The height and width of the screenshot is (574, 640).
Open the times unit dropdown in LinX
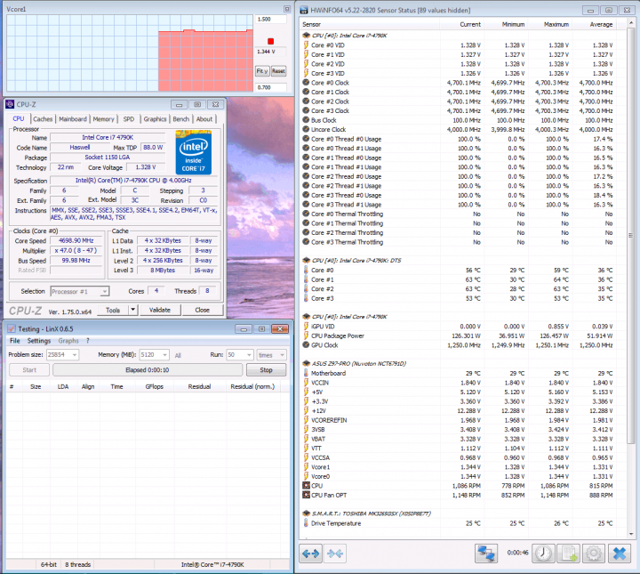(282, 354)
